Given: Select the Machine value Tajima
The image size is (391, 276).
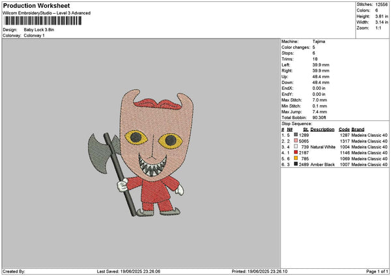Looking at the screenshot, I should 319,42.
